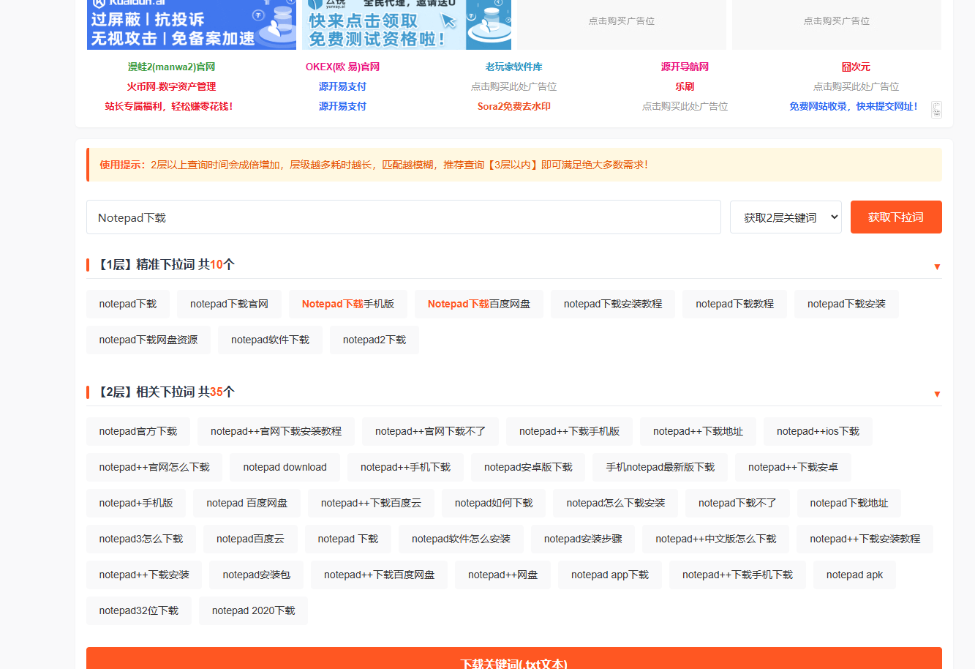Click the 免费网站收录，快来提交网址 link
Screen dimensions: 975x669
click(853, 106)
